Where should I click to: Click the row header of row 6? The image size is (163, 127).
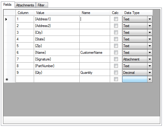coord(9,53)
